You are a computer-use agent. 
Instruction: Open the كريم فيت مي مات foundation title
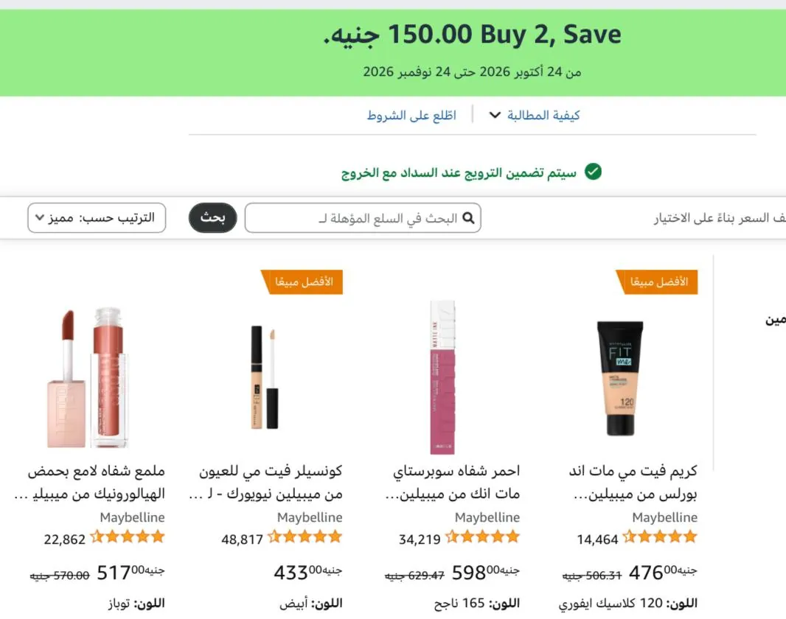point(633,482)
